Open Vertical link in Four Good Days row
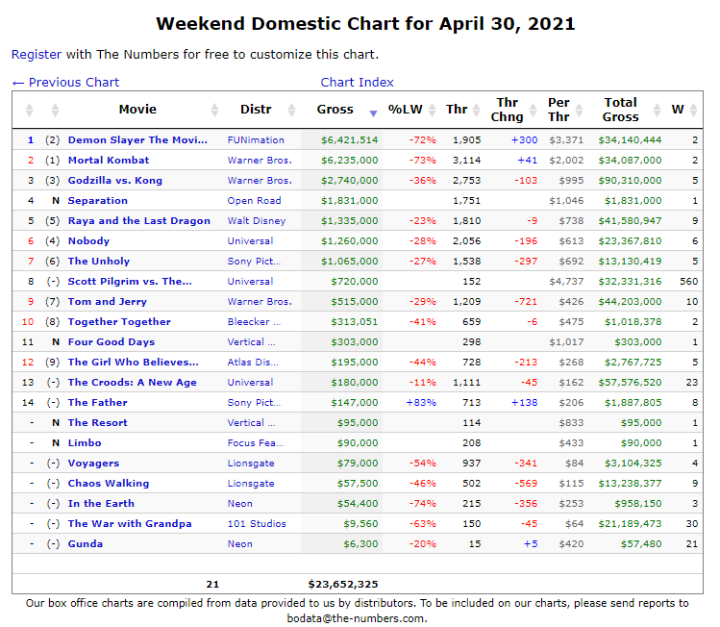 click(x=251, y=342)
